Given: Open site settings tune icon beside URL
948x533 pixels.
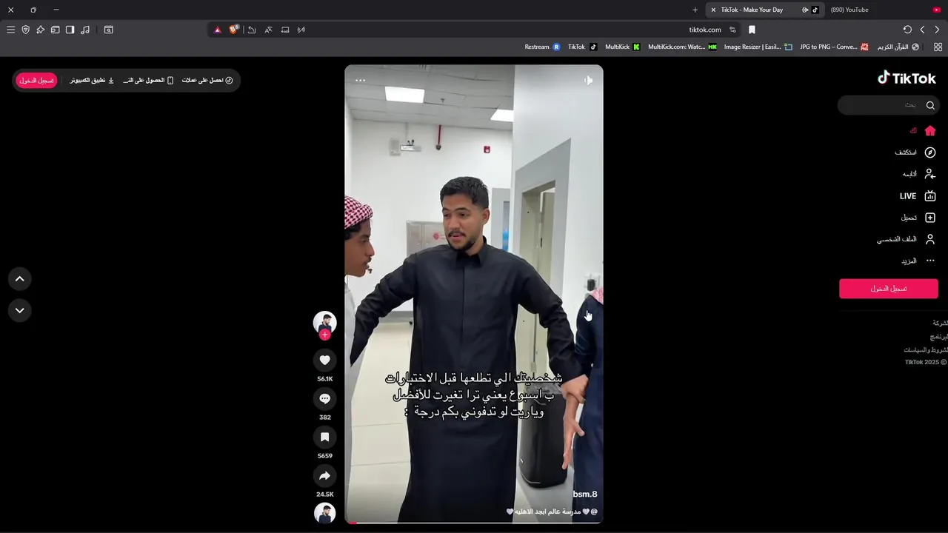Looking at the screenshot, I should [x=732, y=30].
